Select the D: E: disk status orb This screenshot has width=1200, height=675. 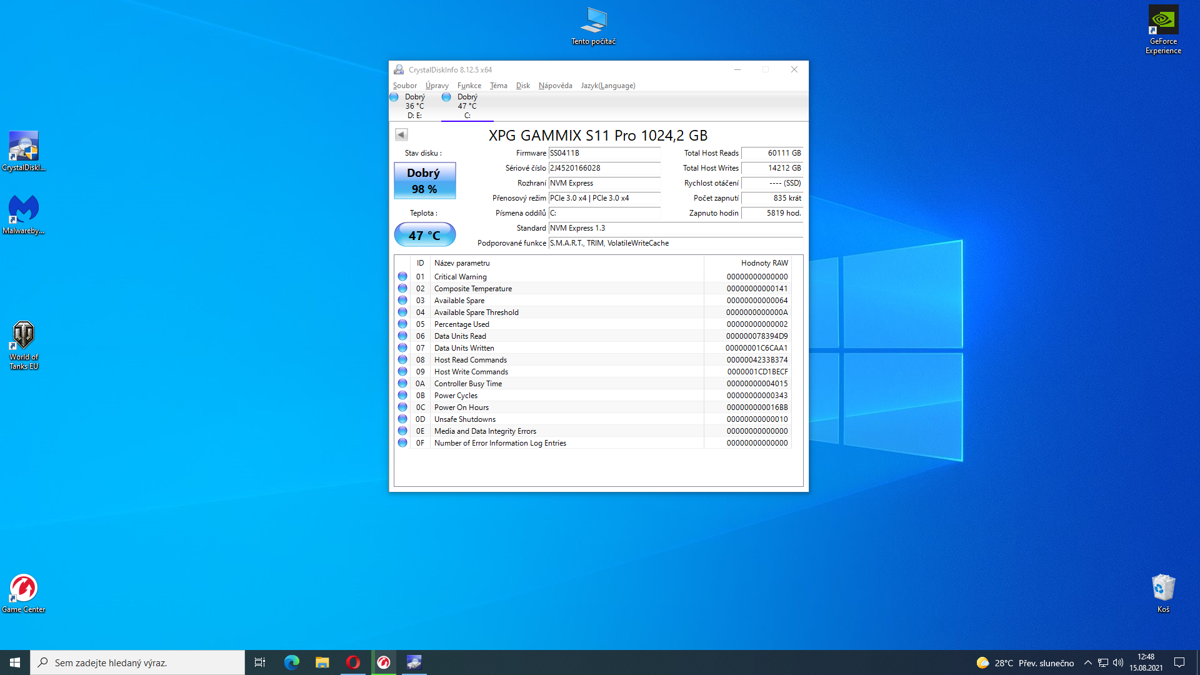(394, 97)
